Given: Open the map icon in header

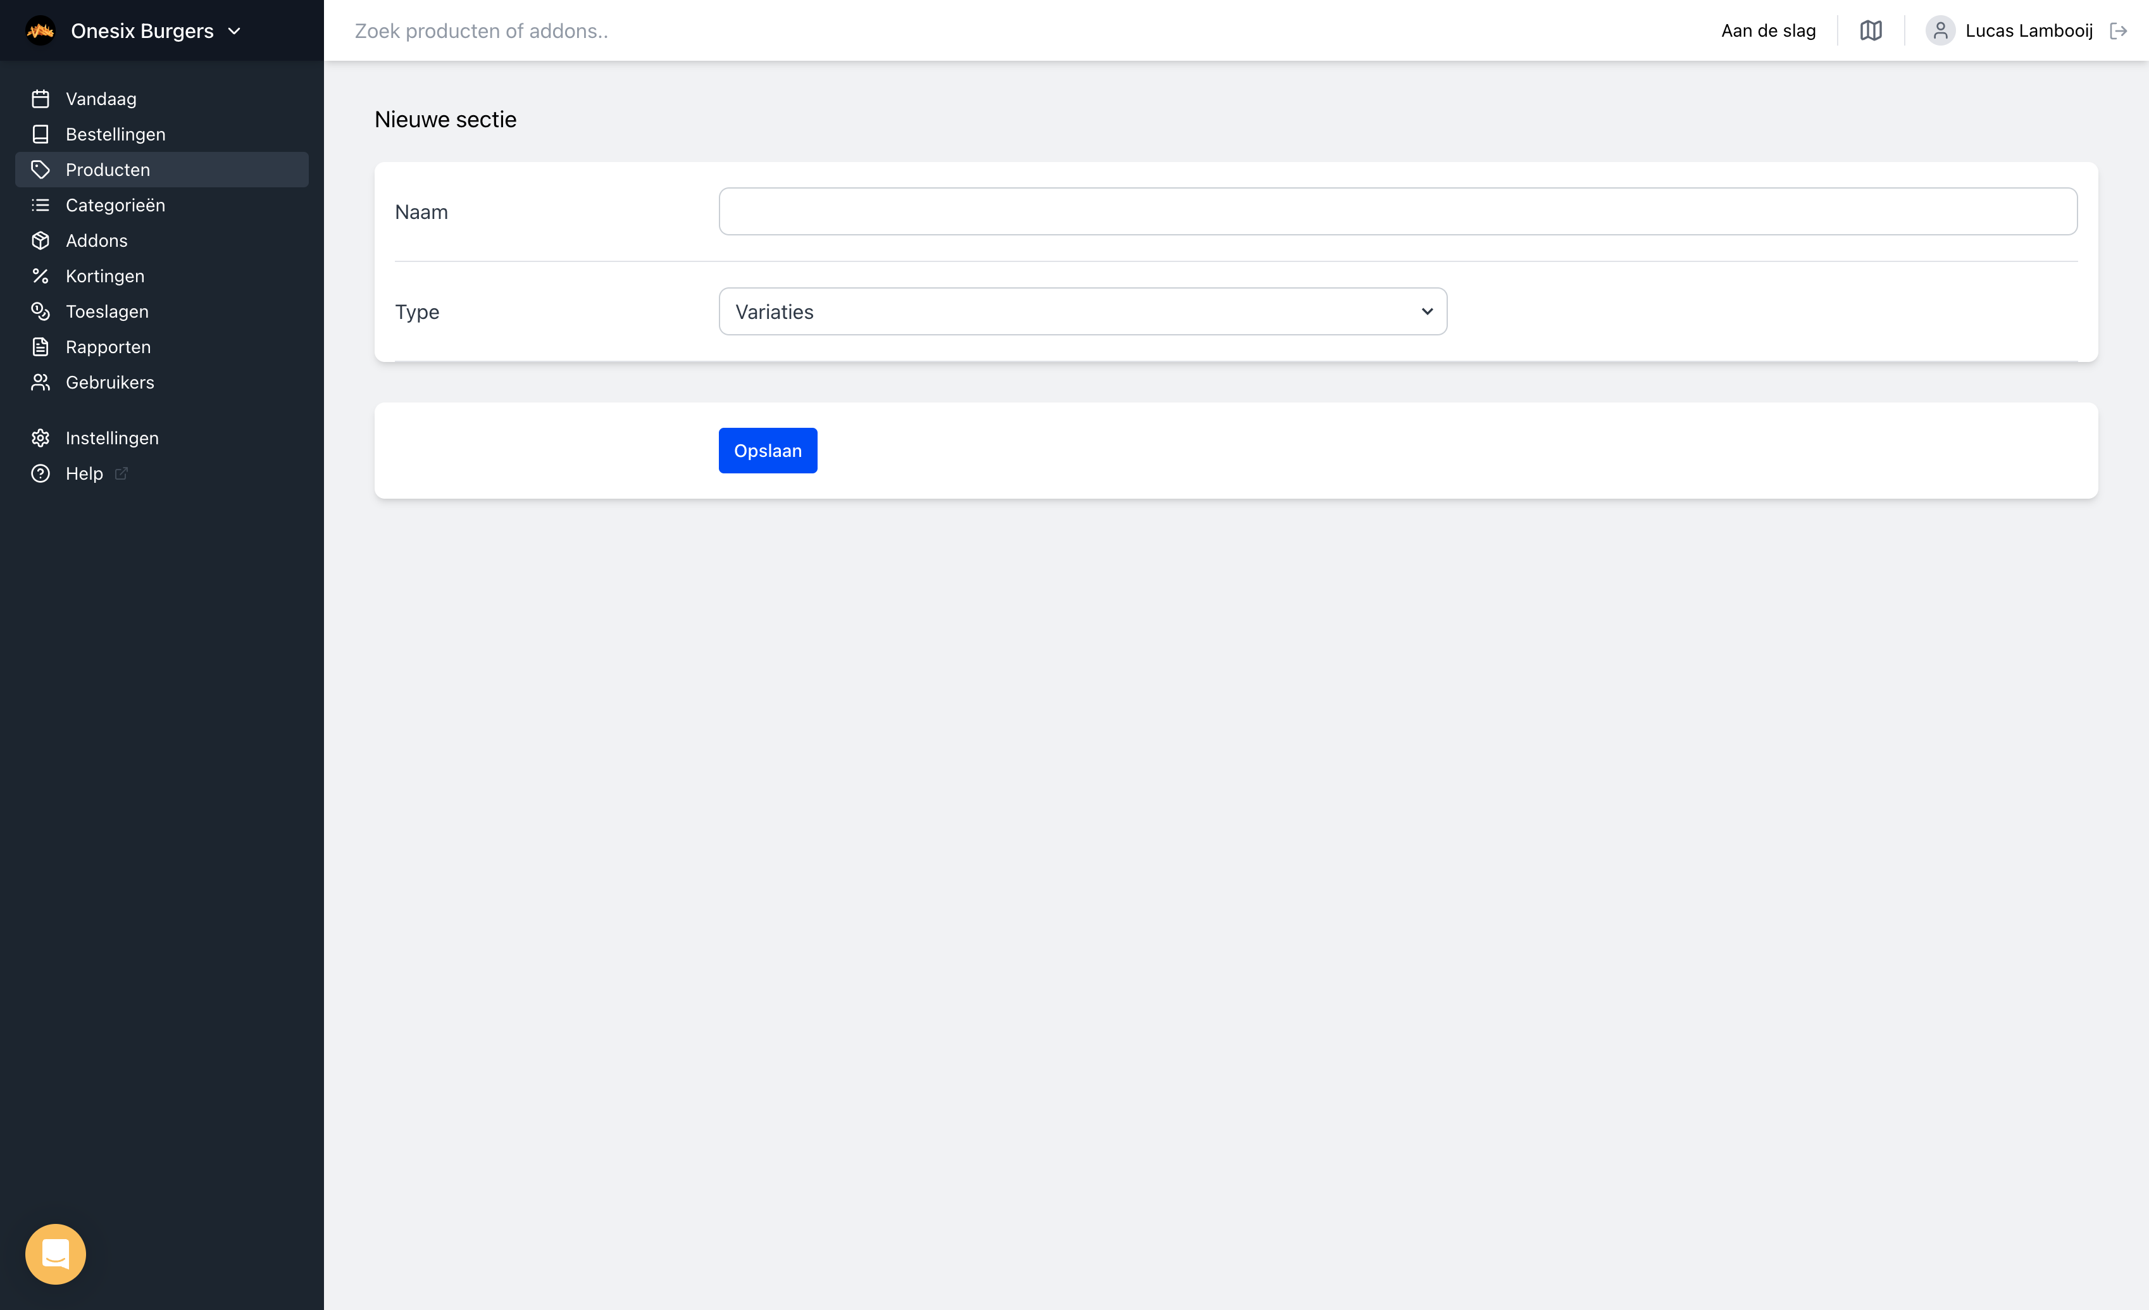Looking at the screenshot, I should (1871, 30).
